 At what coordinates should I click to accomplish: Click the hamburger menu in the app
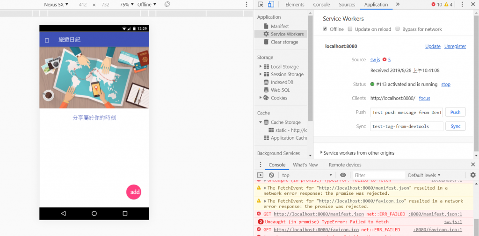tap(47, 40)
